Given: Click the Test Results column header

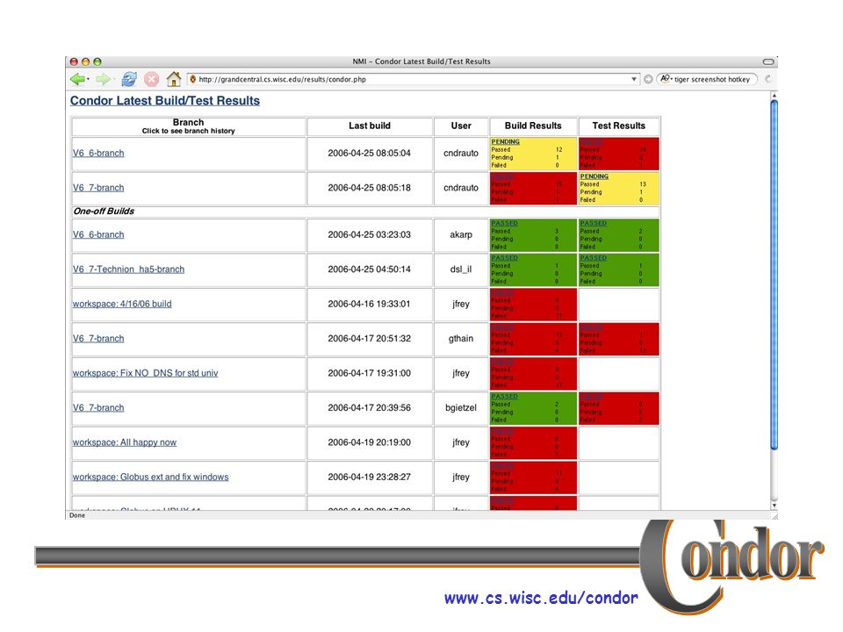Looking at the screenshot, I should pyautogui.click(x=619, y=126).
